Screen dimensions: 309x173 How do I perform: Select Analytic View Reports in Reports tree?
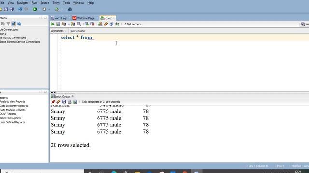(13, 101)
